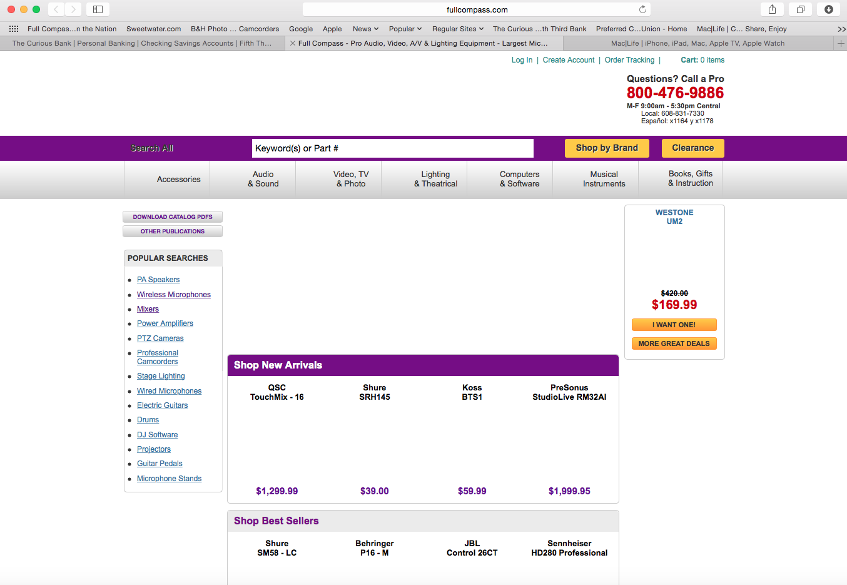Viewport: 847px width, 585px height.
Task: Open the Guitar Pedals popular search
Action: (160, 464)
